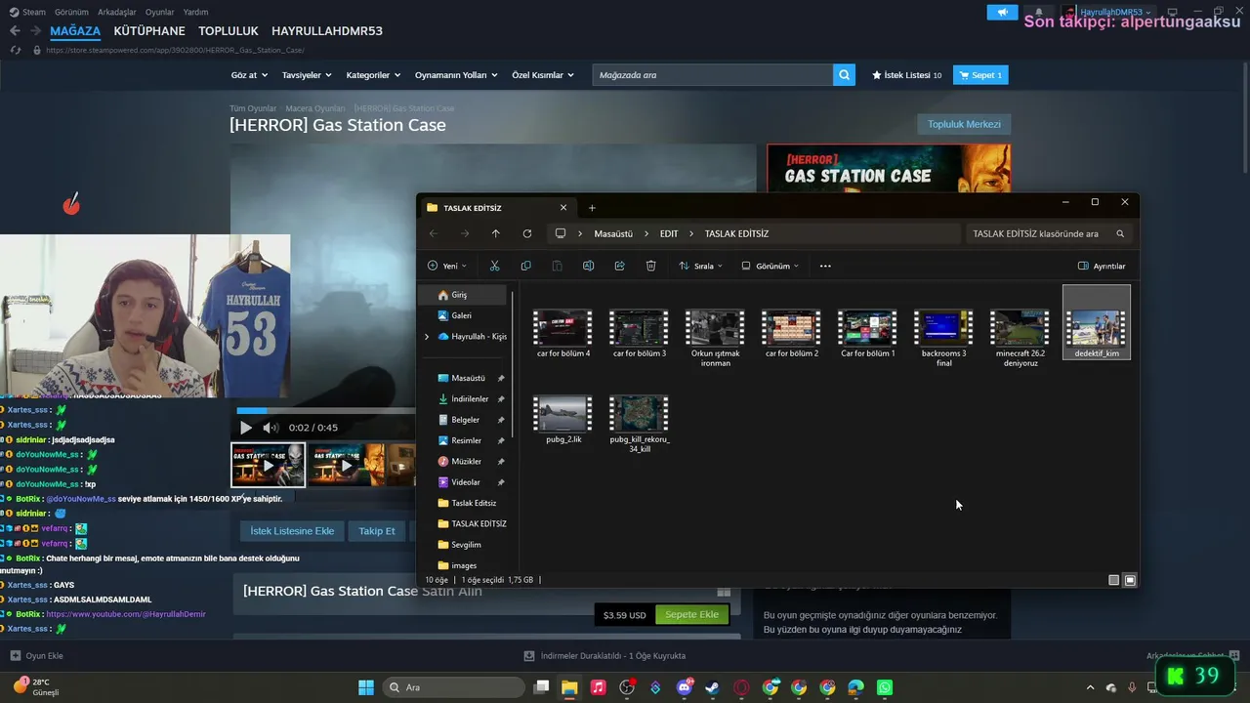The width and height of the screenshot is (1250, 703).
Task: Play the Steam trailer video
Action: (x=245, y=428)
